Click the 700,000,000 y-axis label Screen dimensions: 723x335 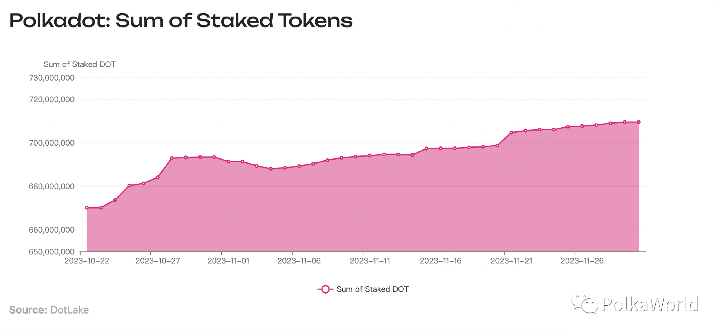coord(52,143)
